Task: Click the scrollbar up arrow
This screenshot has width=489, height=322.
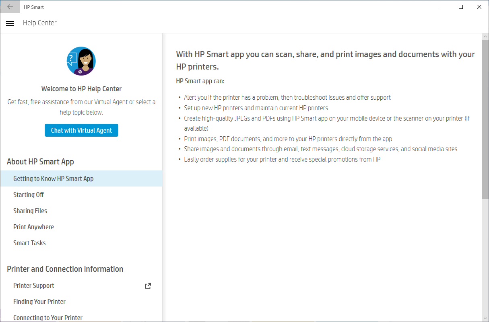Action: (x=485, y=37)
